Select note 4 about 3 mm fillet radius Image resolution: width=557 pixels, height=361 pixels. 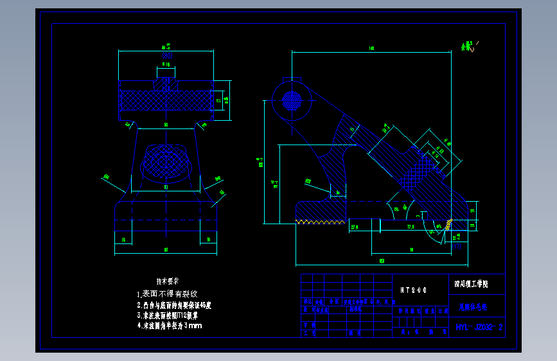point(170,326)
